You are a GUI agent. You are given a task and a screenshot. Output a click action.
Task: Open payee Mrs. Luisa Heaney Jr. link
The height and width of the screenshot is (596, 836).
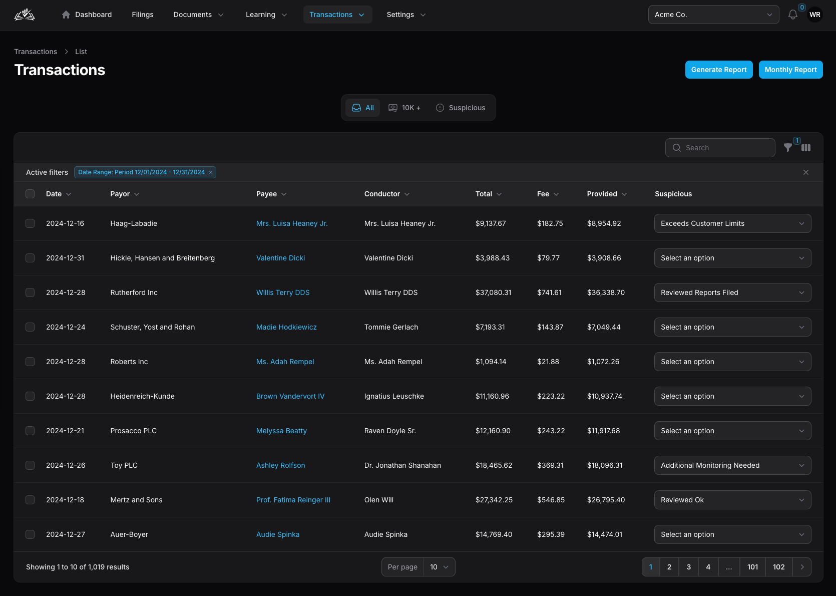pos(292,223)
